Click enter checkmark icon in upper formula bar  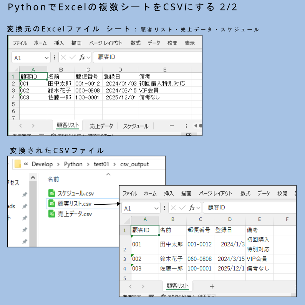(72, 57)
